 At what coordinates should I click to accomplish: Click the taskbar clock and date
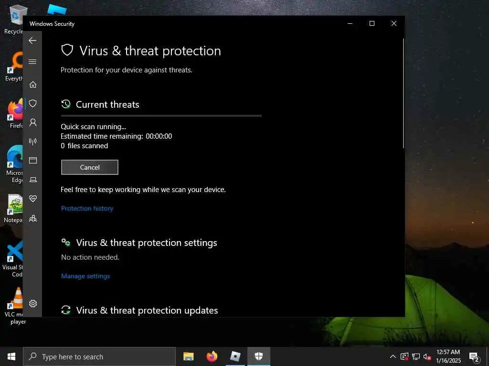click(448, 356)
